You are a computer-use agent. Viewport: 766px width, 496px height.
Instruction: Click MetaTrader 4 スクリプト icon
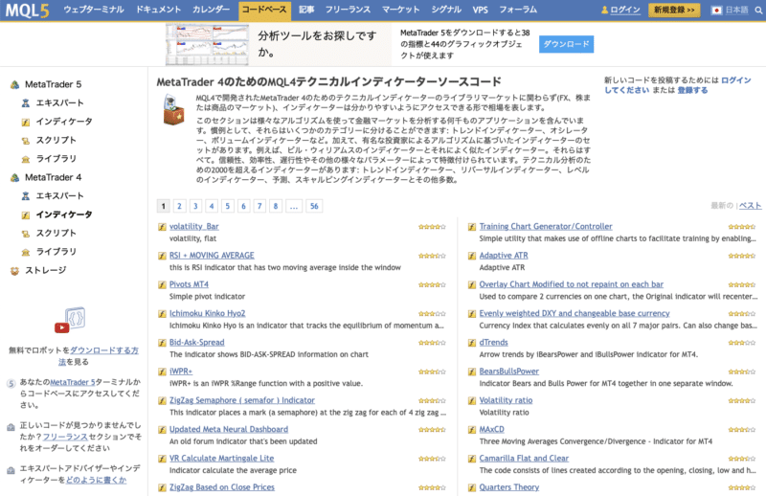click(26, 234)
